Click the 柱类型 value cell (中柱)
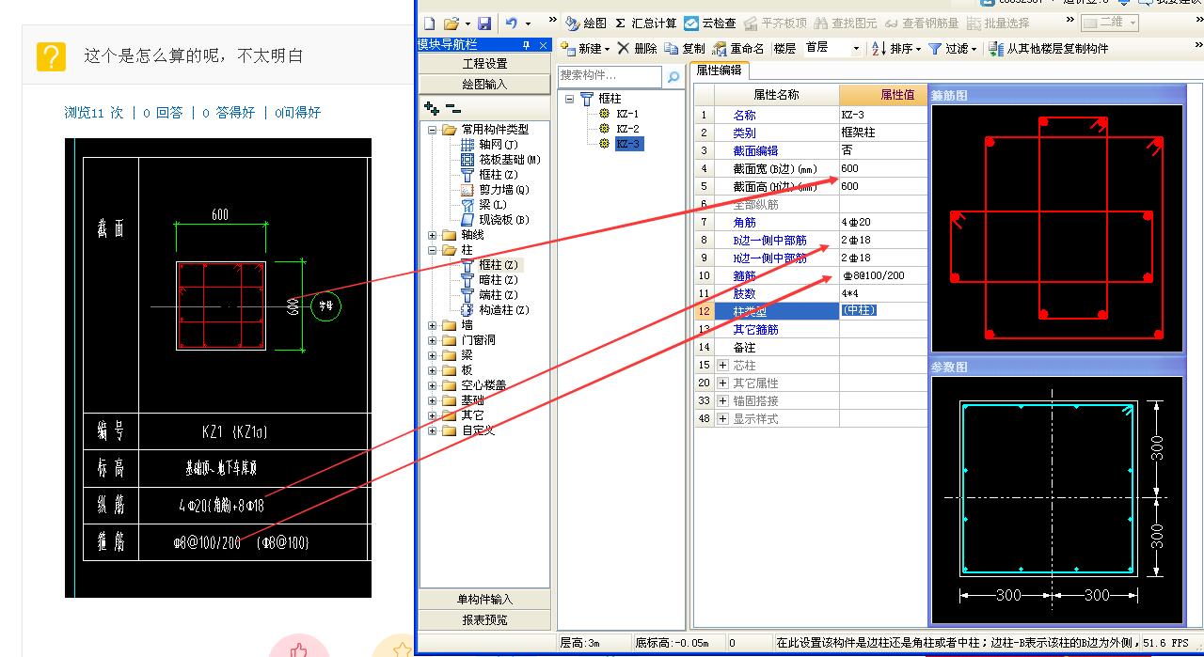This screenshot has width=1204, height=657. 883,311
